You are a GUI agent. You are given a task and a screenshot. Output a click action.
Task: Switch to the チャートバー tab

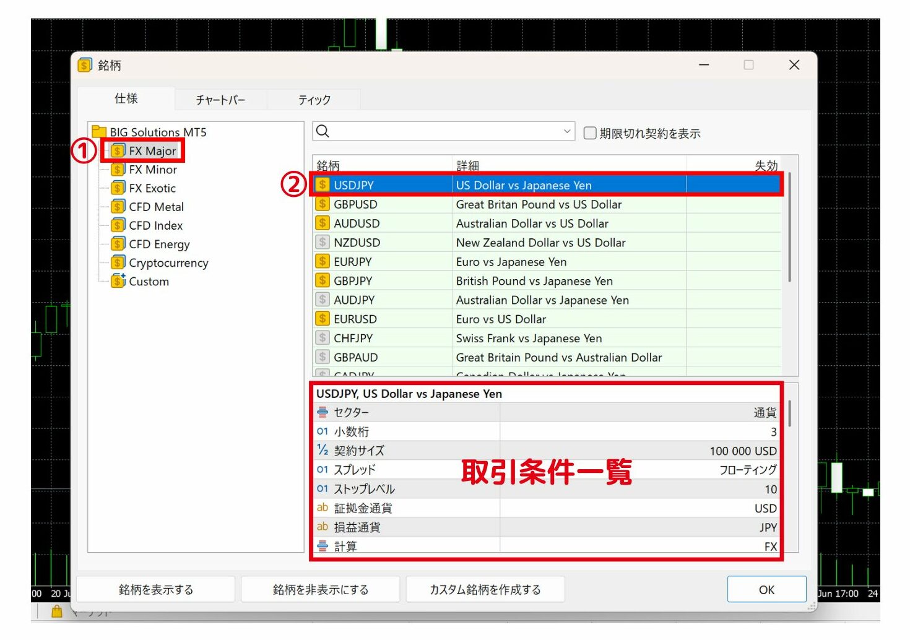coord(220,99)
